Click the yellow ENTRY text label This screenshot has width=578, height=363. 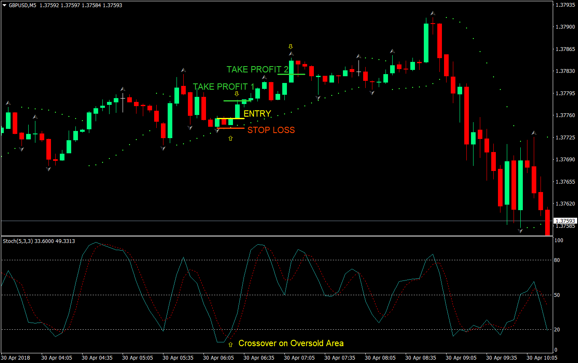click(257, 114)
